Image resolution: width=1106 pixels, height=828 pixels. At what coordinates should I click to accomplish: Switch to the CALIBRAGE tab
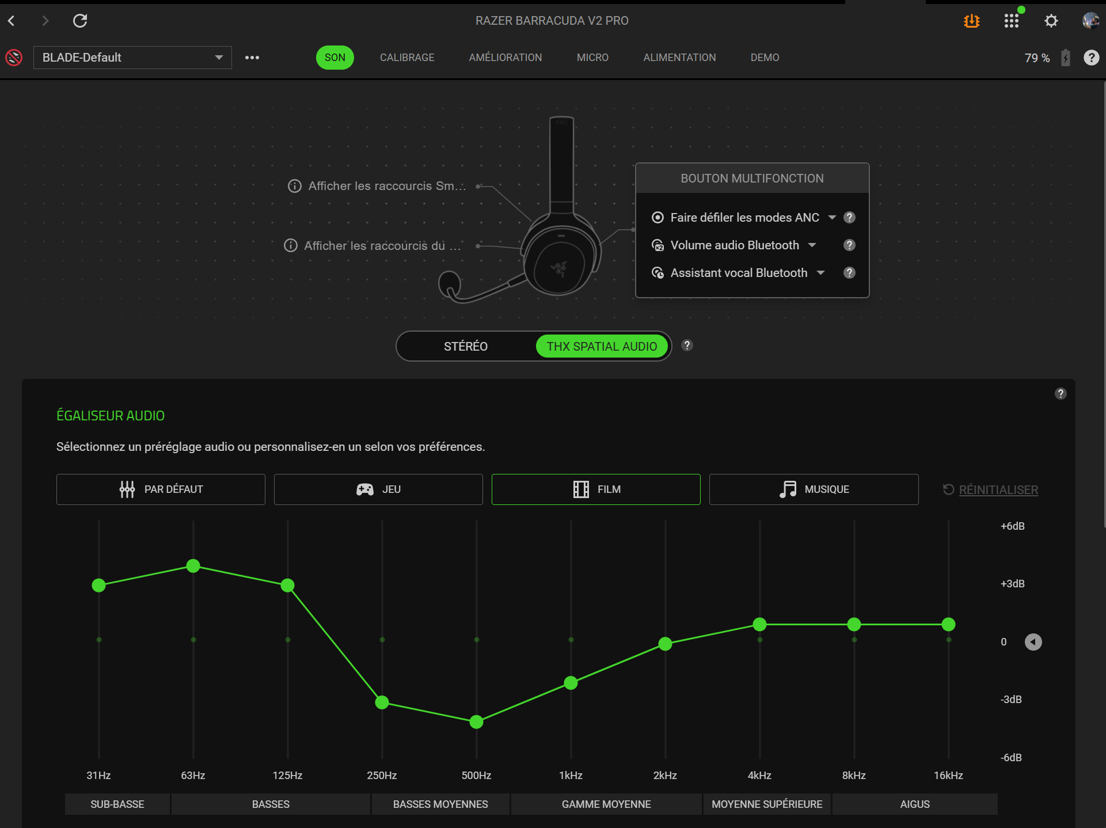pos(407,58)
